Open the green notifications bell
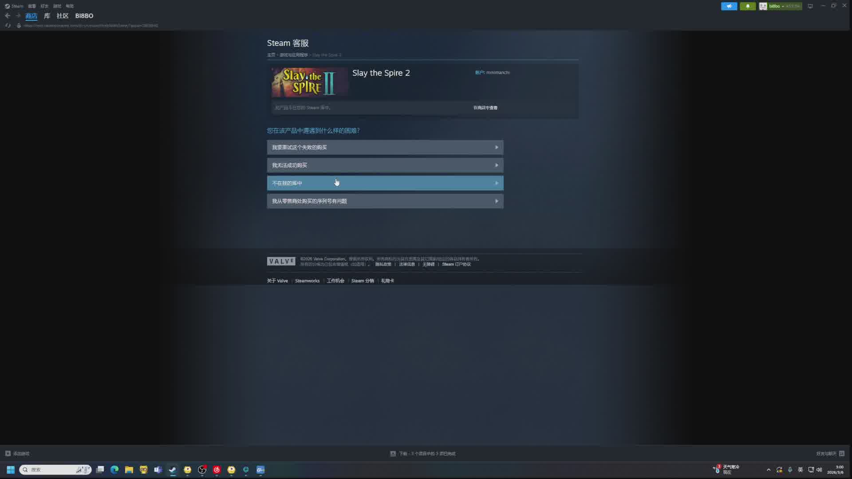852x479 pixels. pos(748,6)
